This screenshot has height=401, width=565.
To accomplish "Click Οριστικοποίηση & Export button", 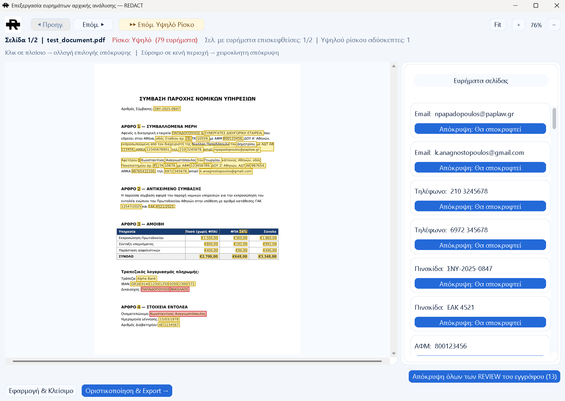I will pyautogui.click(x=127, y=391).
